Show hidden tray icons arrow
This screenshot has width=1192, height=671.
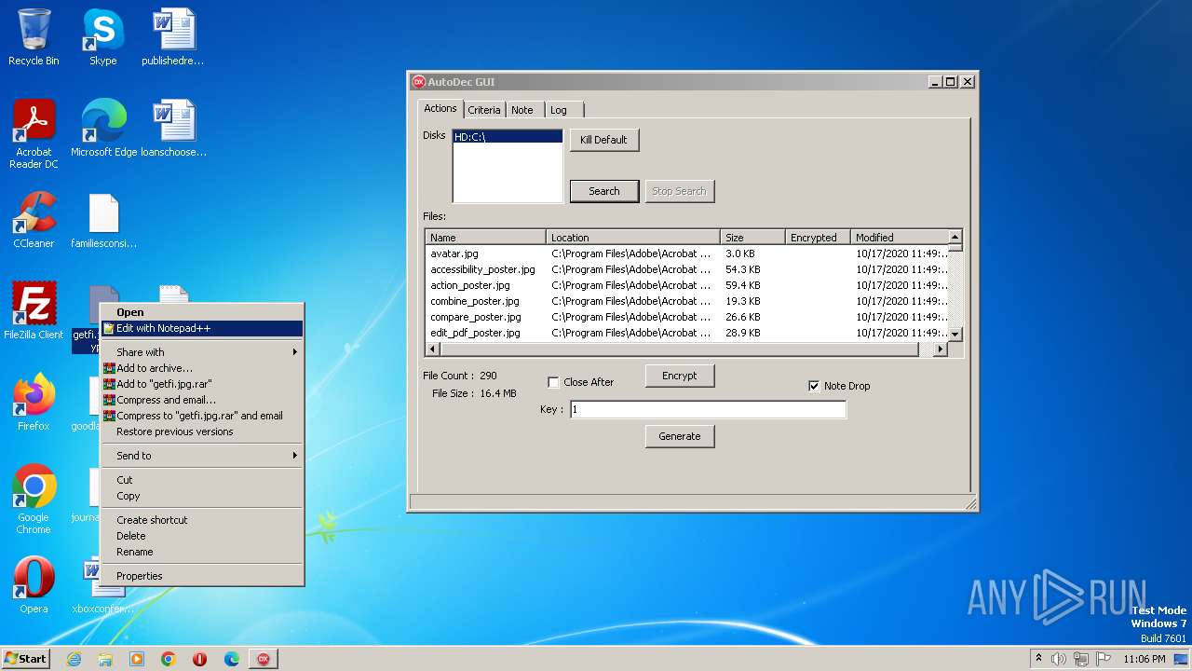tap(1038, 659)
